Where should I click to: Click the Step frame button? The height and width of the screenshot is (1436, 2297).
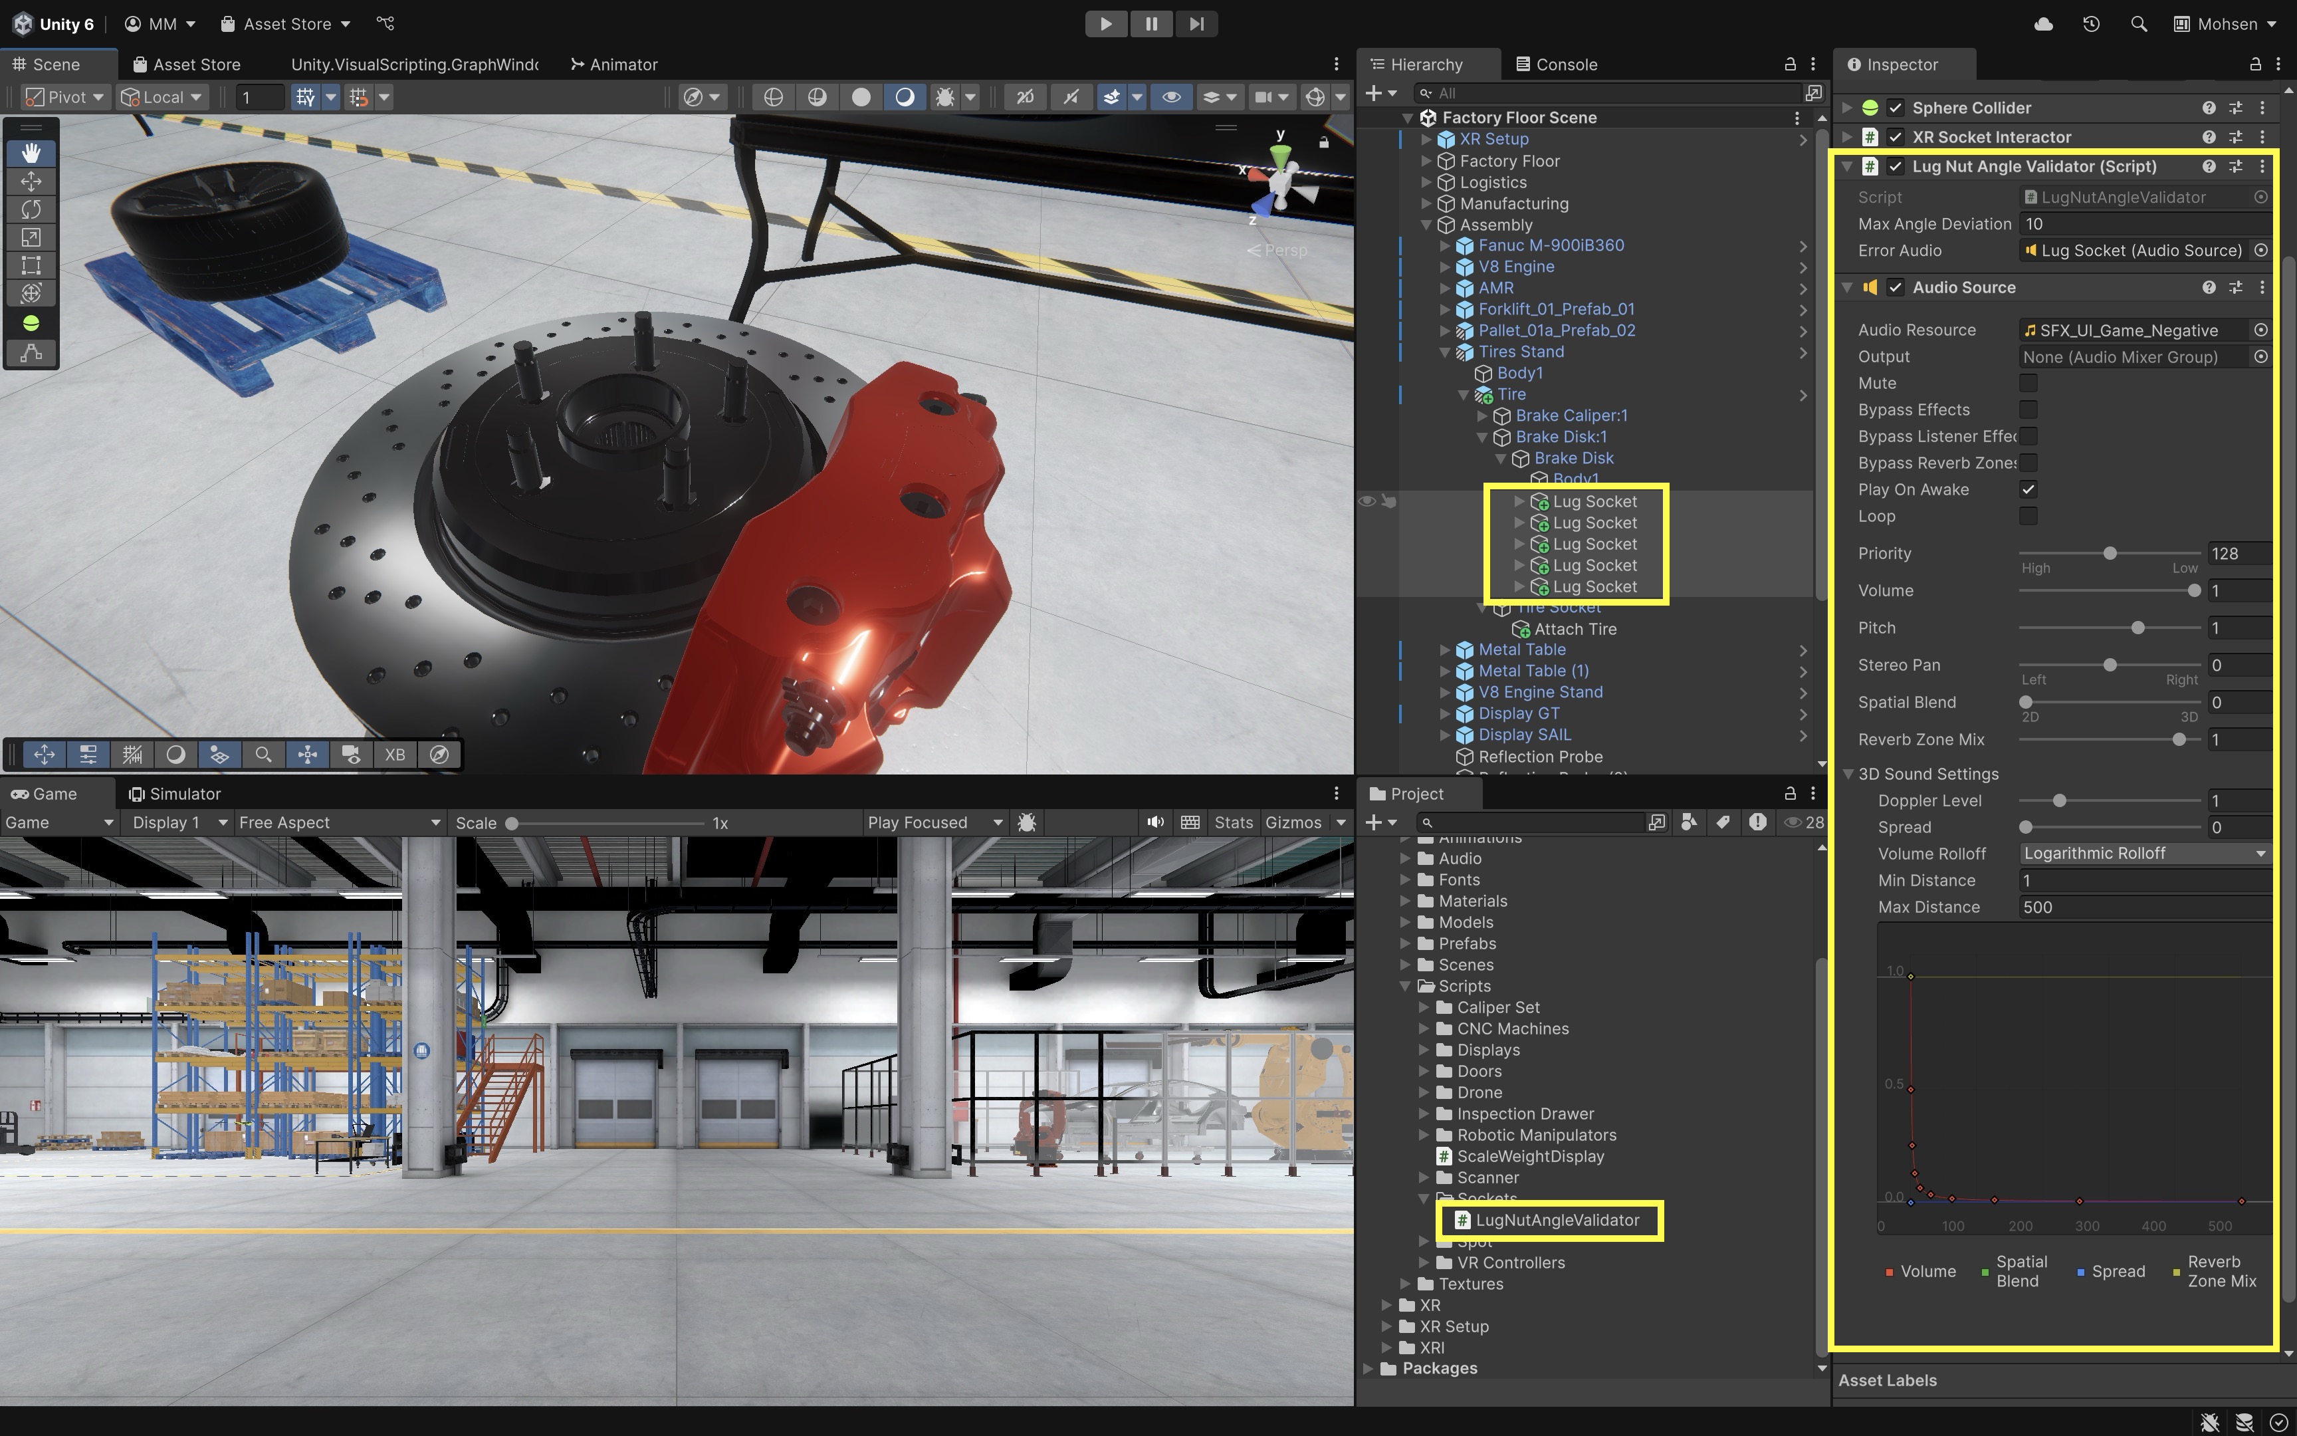click(1196, 24)
